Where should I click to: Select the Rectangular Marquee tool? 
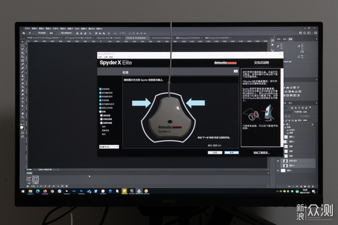23,45
